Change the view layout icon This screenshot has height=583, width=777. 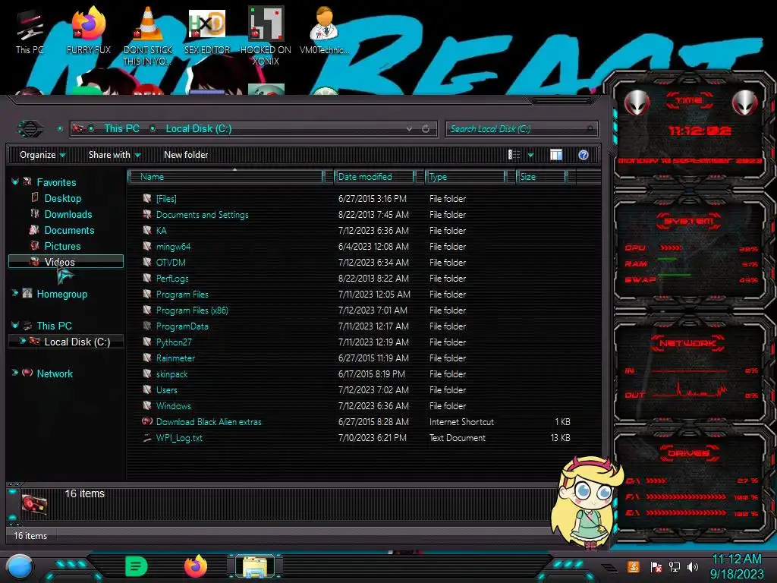tap(514, 155)
